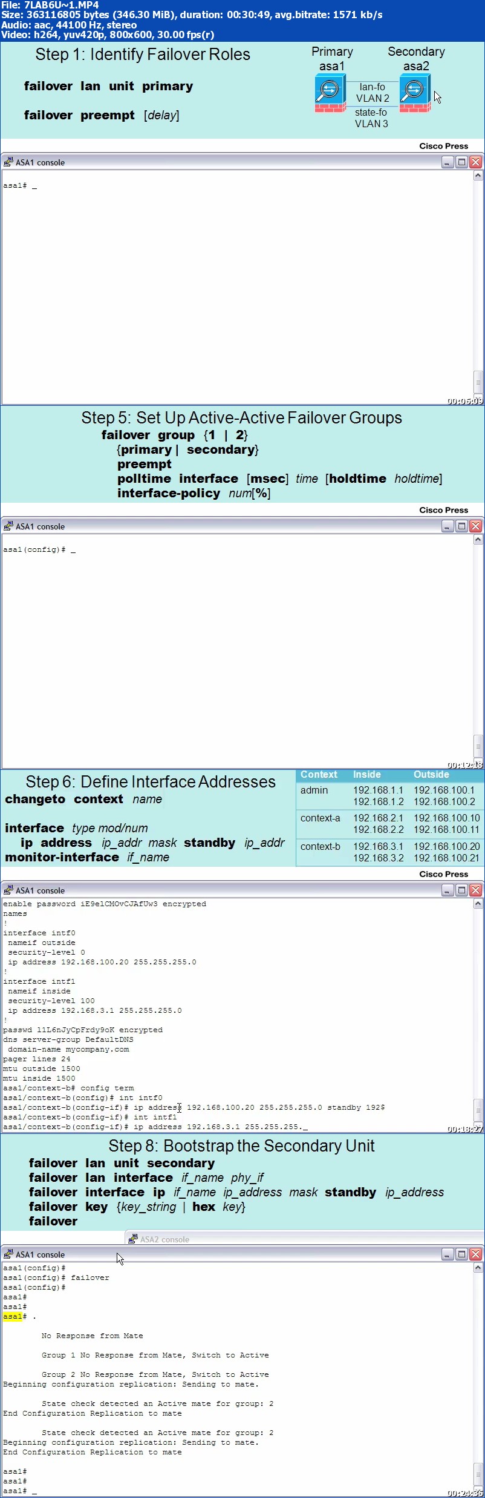Click the ASA2 console icon behind the Step 8 window
The image size is (485, 1498).
click(132, 1239)
